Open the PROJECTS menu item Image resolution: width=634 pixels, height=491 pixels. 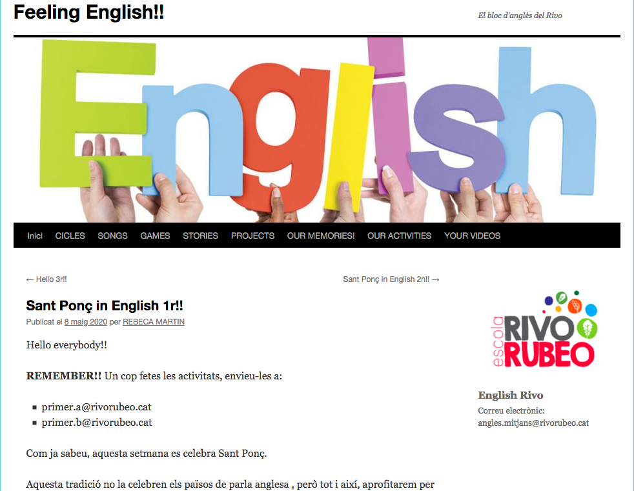coord(252,235)
